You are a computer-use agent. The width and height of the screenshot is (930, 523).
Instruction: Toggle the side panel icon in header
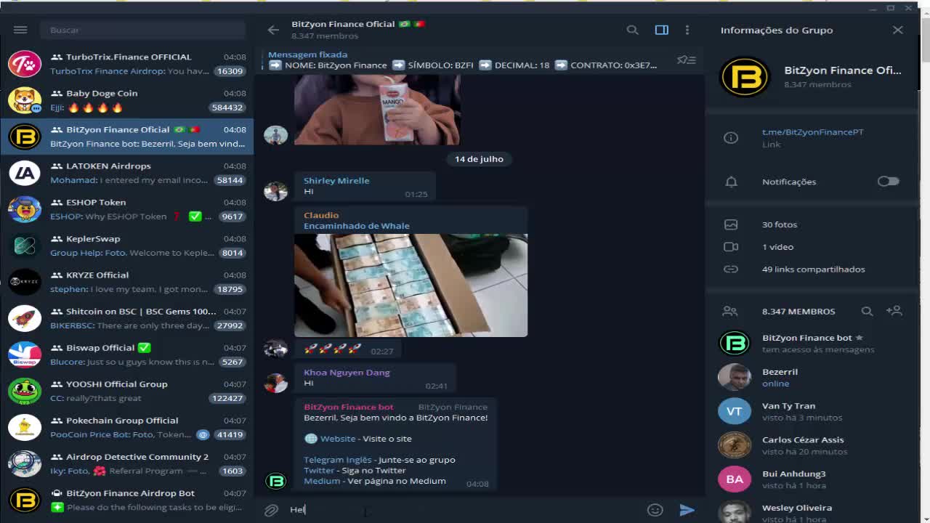[x=662, y=30]
